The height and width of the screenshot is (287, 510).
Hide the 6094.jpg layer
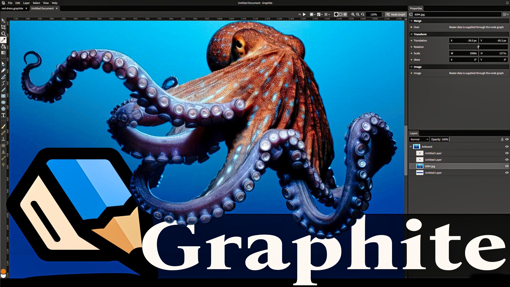tap(507, 166)
